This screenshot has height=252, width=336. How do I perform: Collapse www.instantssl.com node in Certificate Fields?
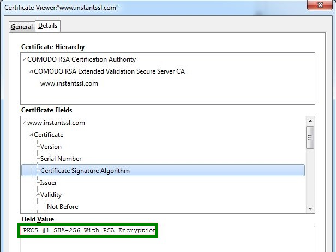click(x=25, y=123)
